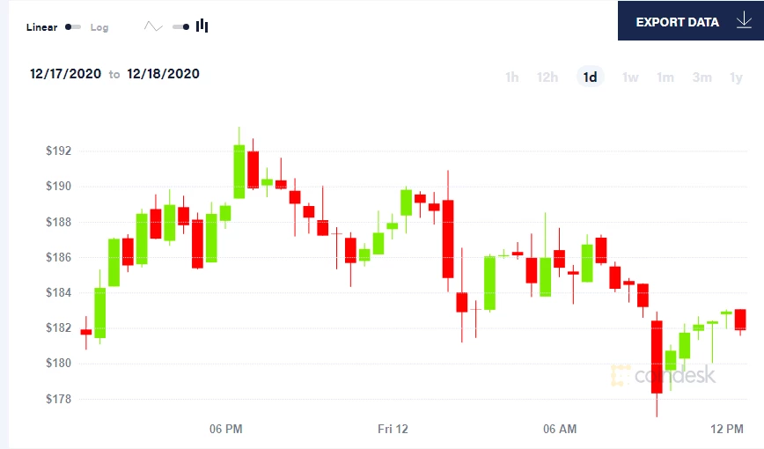This screenshot has height=449, width=764.
Task: Choose the 1y time range
Action: [x=736, y=77]
